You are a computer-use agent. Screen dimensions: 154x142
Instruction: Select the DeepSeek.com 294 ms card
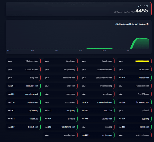click(23, 86)
